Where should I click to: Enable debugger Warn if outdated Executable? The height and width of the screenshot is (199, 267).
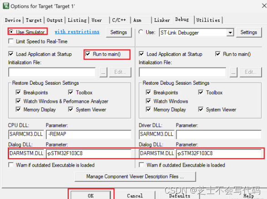pyautogui.click(x=142, y=165)
